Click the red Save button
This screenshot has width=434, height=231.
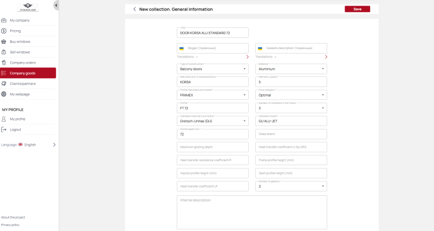coord(357,9)
